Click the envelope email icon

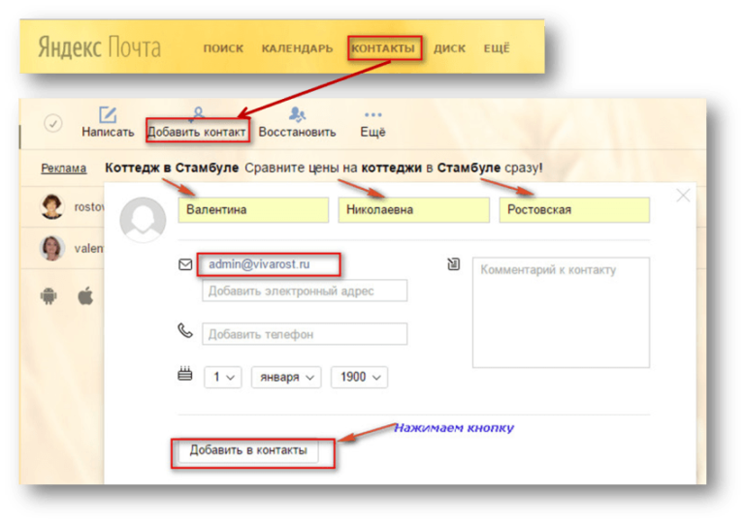click(185, 264)
